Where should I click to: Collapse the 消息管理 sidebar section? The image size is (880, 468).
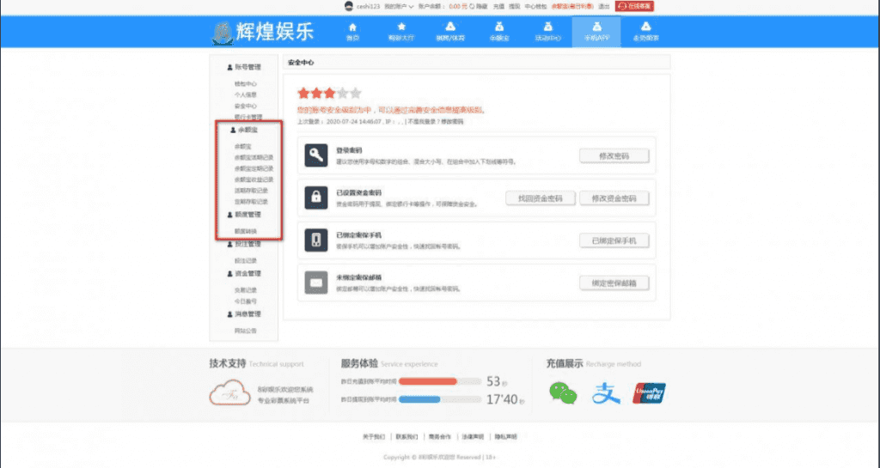tap(244, 314)
